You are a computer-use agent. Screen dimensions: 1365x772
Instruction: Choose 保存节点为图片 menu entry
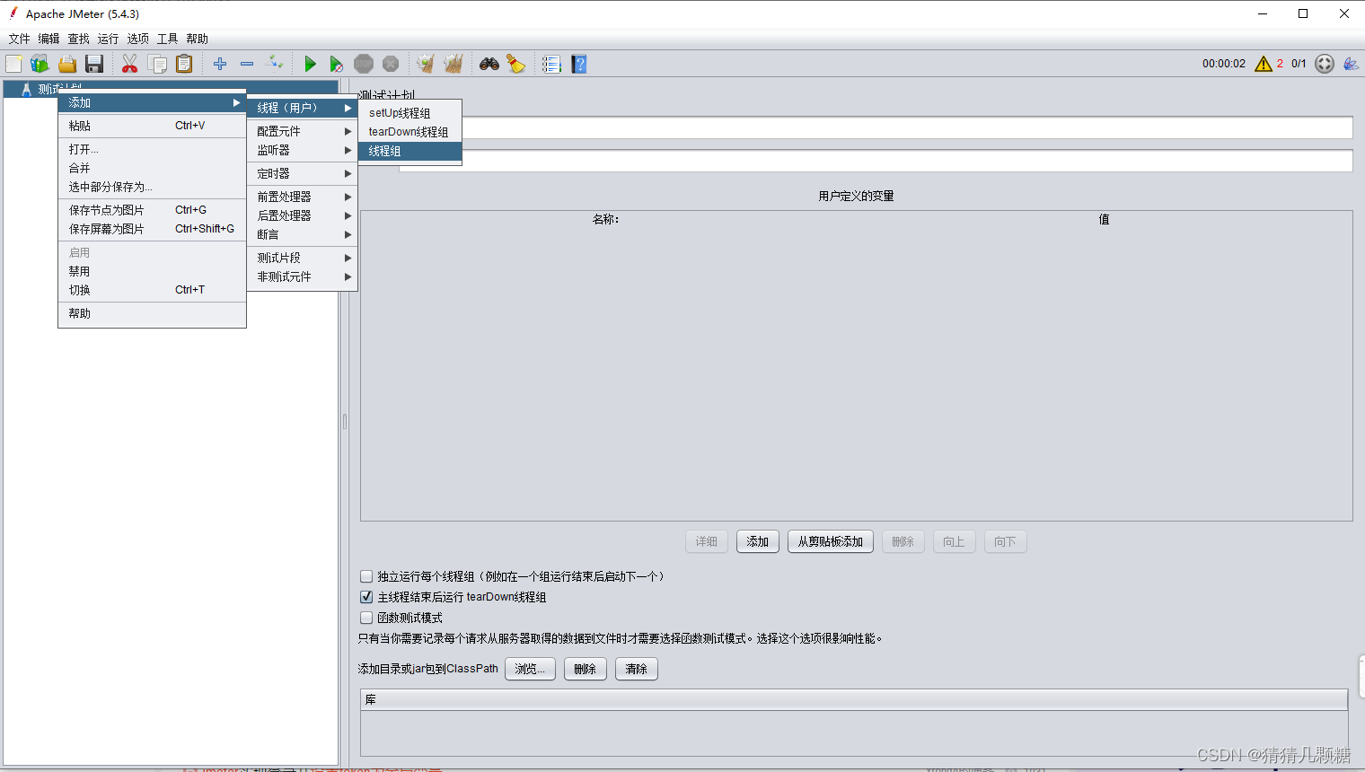152,210
